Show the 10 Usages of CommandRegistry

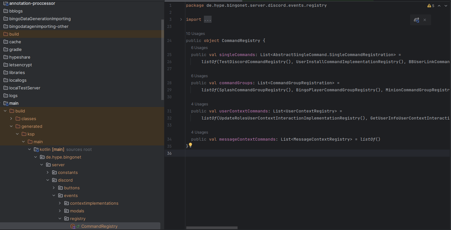(x=195, y=34)
